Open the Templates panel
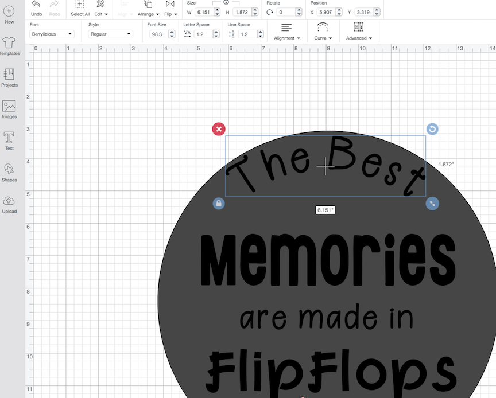This screenshot has width=496, height=398. point(9,46)
